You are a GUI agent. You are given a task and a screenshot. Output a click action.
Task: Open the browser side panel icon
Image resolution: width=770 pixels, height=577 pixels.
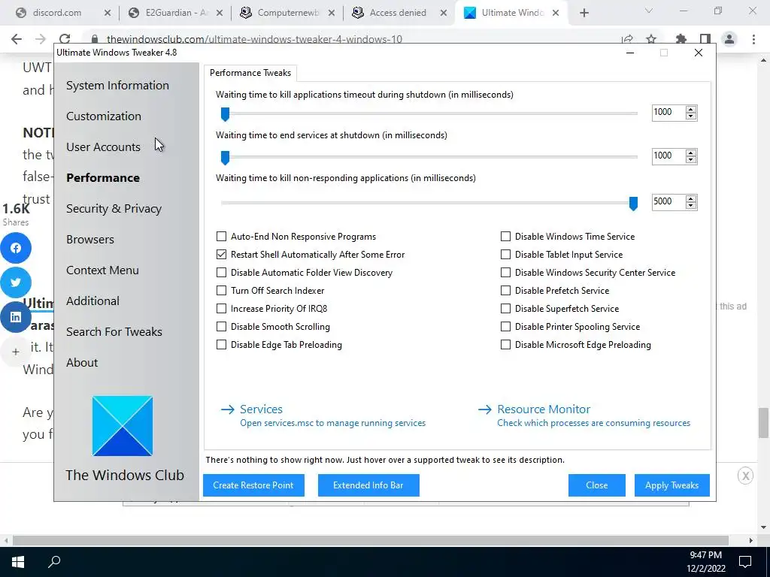coord(705,39)
